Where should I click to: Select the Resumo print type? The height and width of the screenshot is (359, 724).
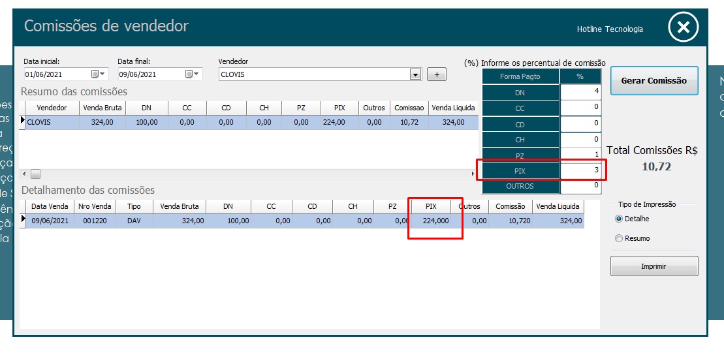619,238
